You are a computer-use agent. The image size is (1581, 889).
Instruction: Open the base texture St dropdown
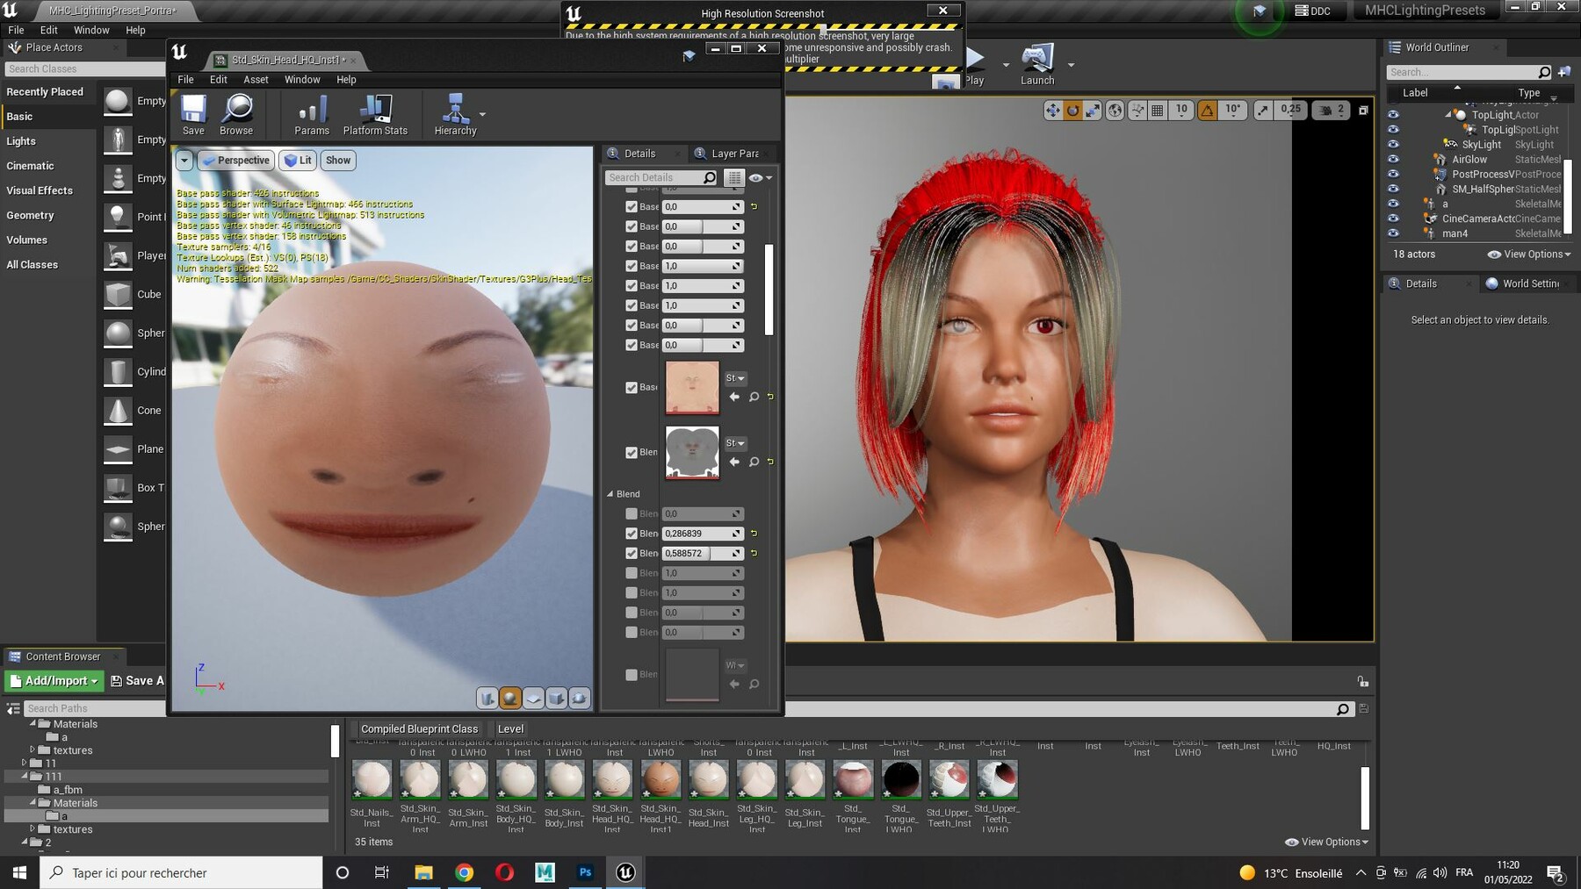(735, 378)
